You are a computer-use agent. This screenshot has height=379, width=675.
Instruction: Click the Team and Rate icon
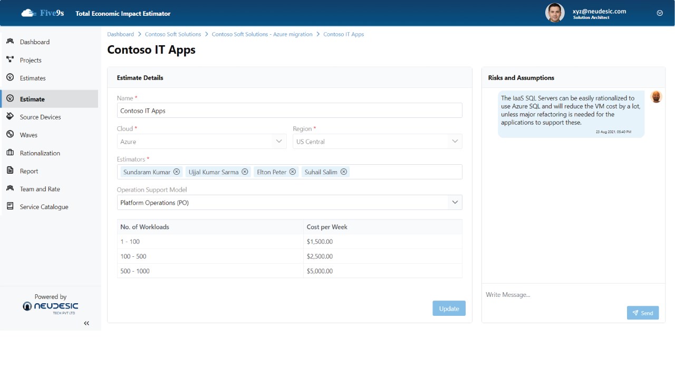coord(10,188)
